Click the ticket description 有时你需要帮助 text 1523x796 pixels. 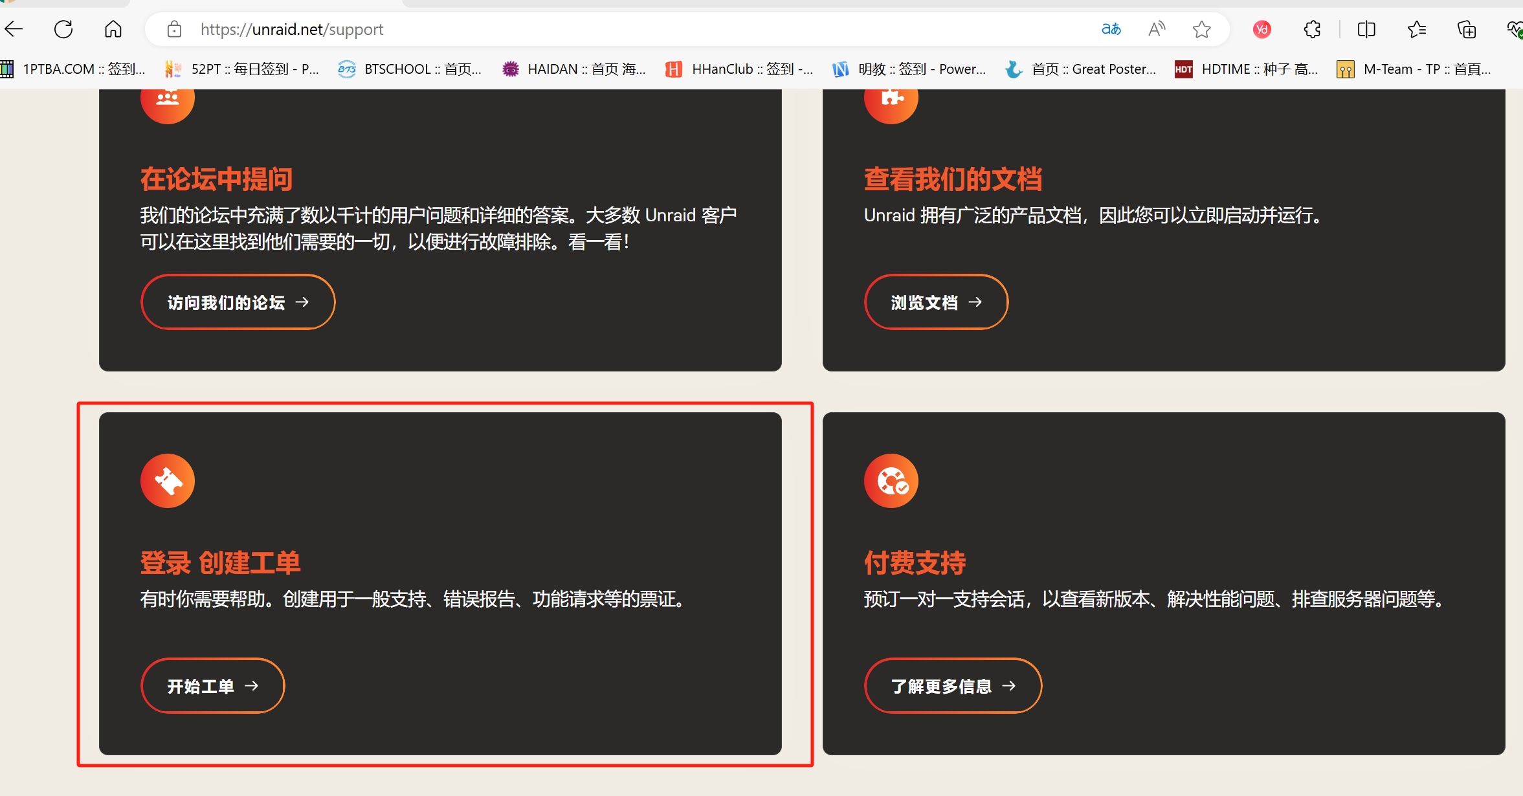click(414, 599)
